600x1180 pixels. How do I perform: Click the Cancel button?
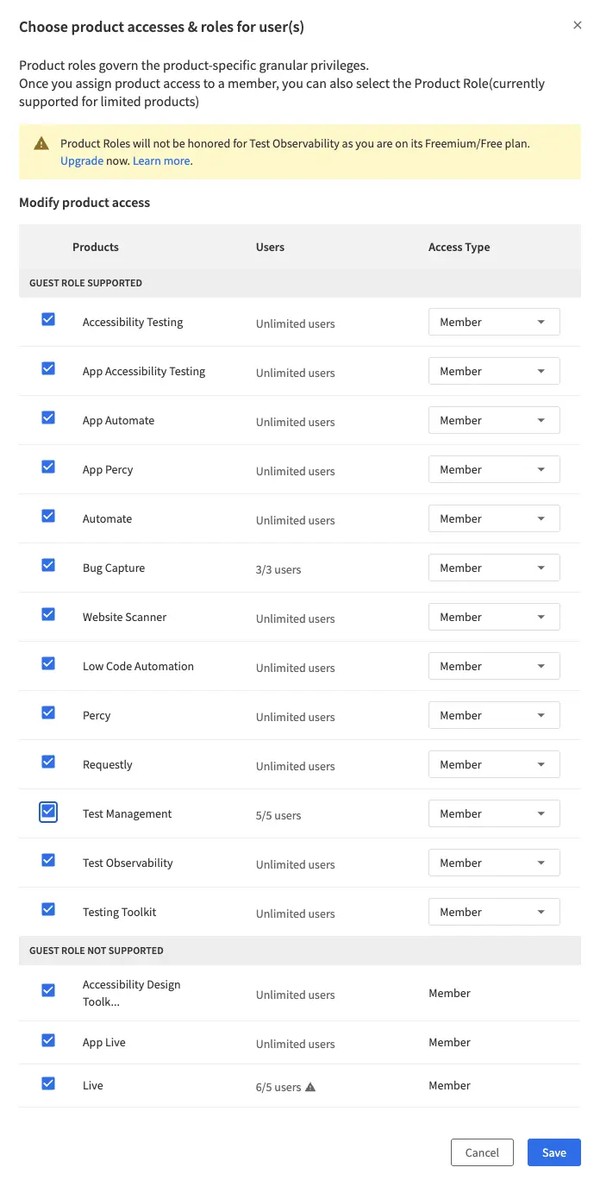tap(482, 1152)
